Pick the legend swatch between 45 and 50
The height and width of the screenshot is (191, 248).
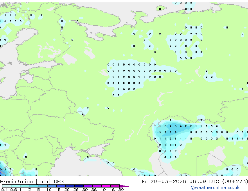coord(115,186)
